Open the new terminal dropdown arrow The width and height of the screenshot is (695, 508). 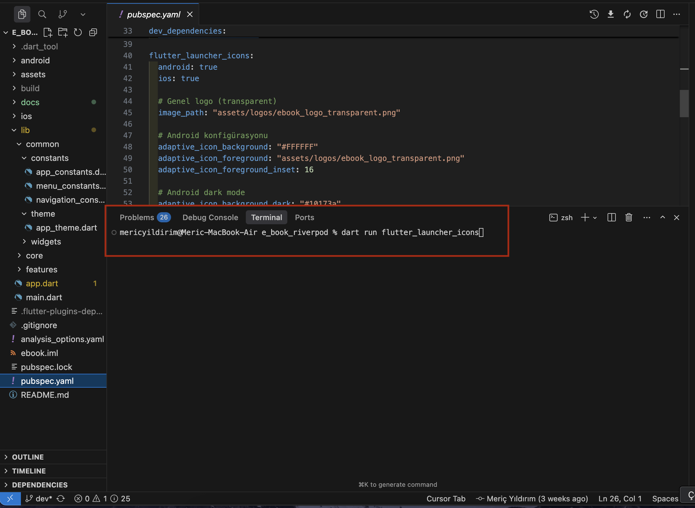(595, 218)
